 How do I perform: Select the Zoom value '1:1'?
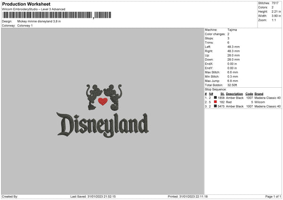(x=274, y=20)
